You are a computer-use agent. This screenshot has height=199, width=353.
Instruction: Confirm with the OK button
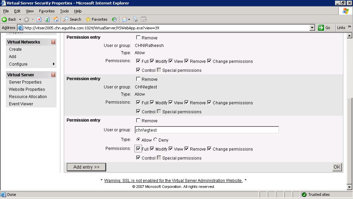337,167
